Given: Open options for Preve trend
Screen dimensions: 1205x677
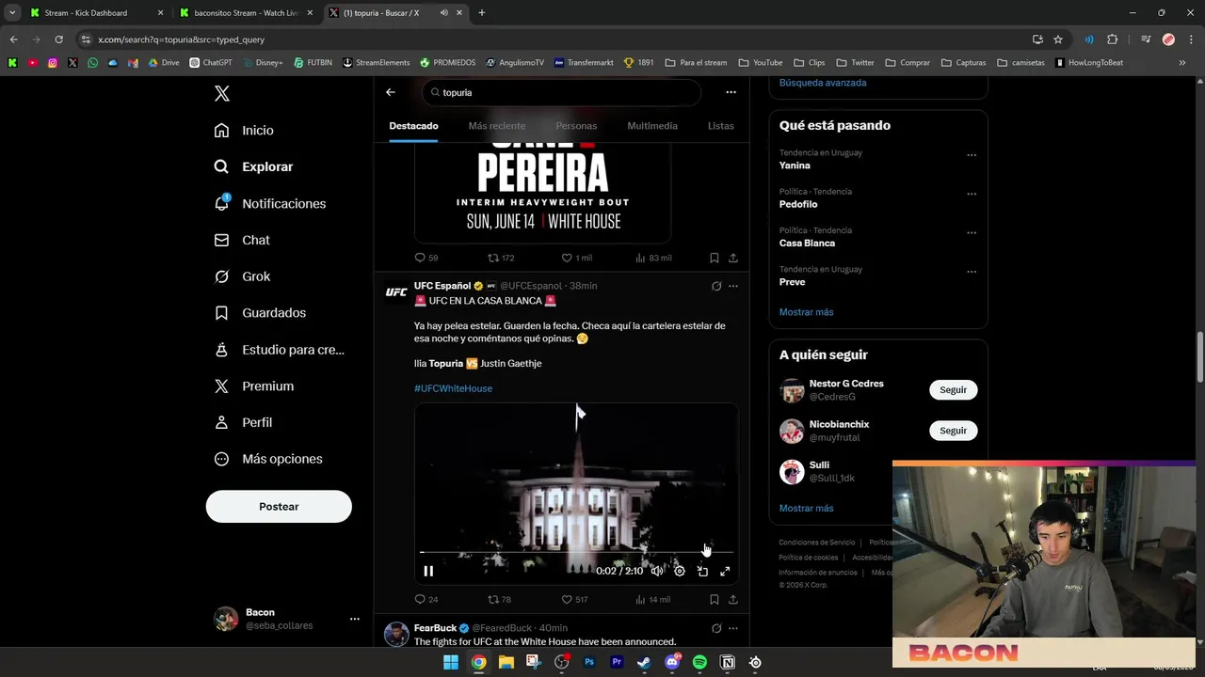Looking at the screenshot, I should [x=972, y=272].
